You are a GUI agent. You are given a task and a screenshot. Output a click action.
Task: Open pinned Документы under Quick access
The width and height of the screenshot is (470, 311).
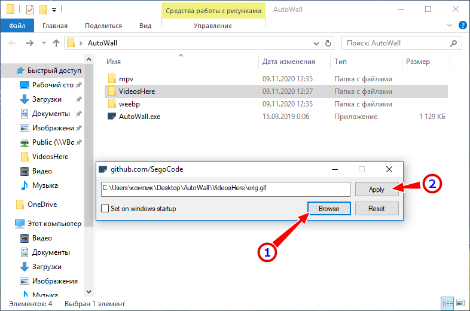coord(51,114)
